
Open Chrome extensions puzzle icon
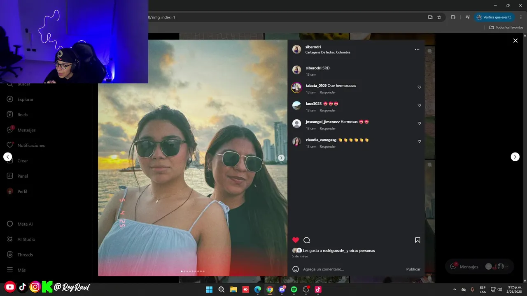453,17
